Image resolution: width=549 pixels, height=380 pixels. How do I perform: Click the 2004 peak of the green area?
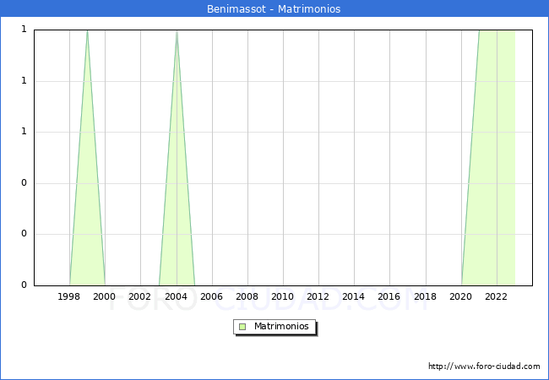point(177,31)
